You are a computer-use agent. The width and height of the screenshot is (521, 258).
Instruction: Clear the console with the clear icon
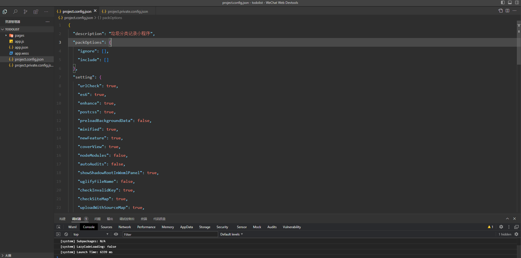coord(66,234)
